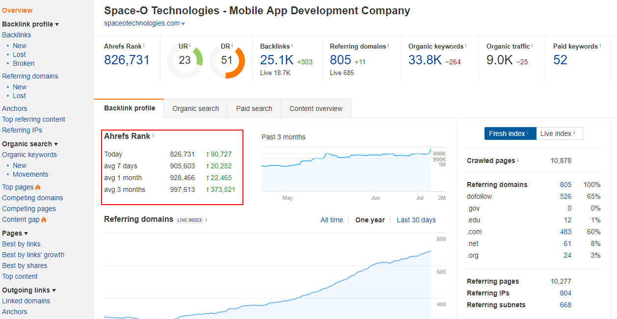Go to Overview in the sidebar
The width and height of the screenshot is (617, 319).
click(17, 10)
